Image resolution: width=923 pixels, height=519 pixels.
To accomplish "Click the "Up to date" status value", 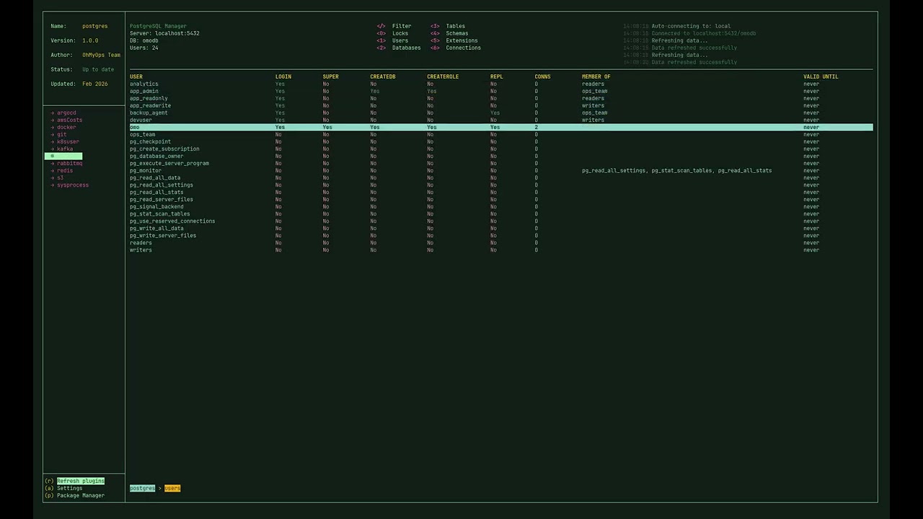I will (x=98, y=70).
